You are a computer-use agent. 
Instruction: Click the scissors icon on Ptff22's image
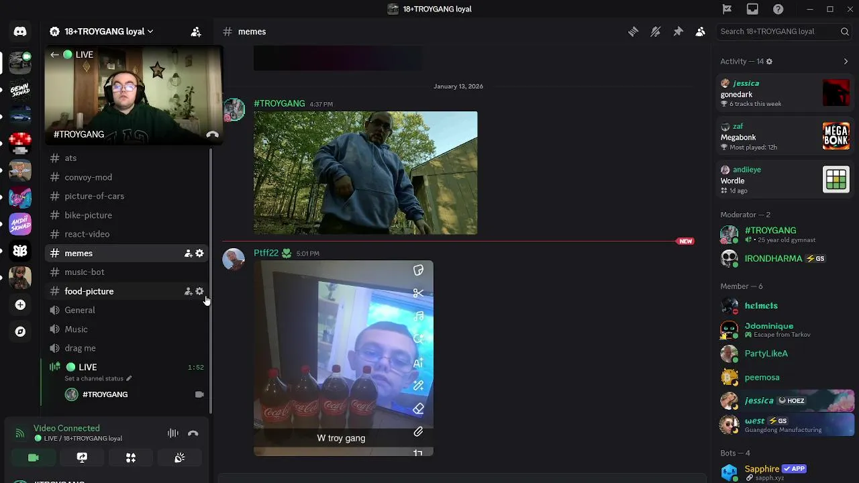(x=418, y=293)
